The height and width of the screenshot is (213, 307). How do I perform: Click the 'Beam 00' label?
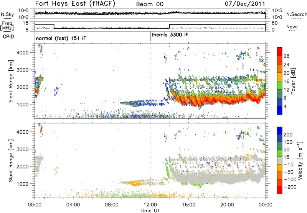[x=150, y=4]
